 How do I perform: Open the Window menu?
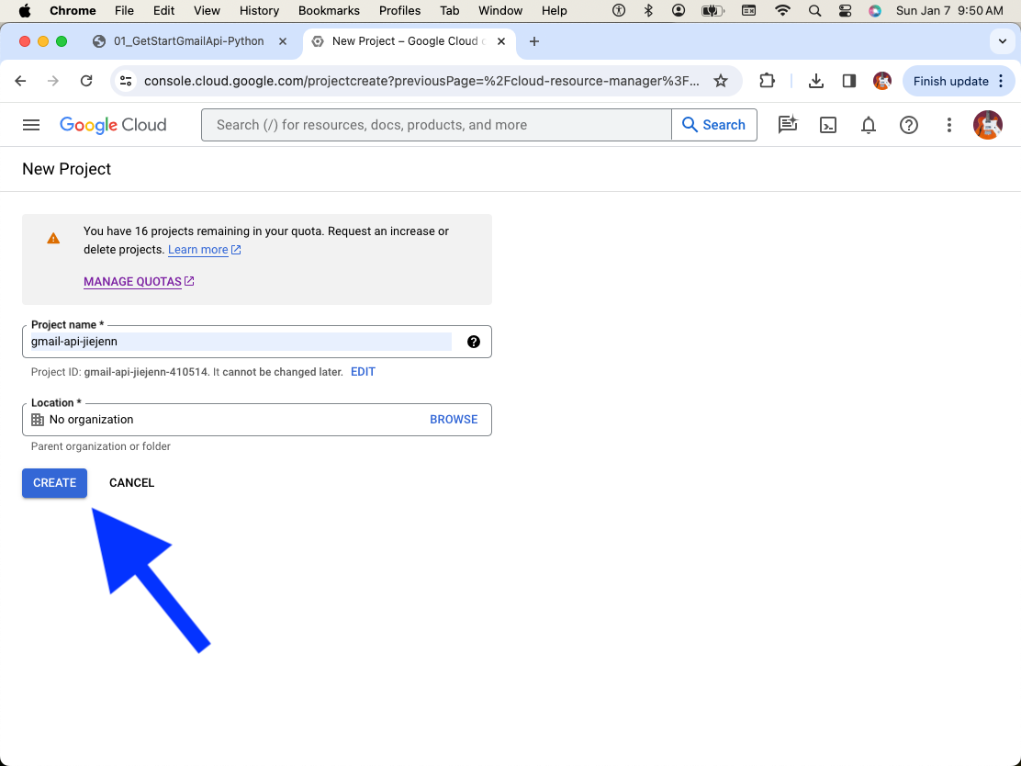500,10
